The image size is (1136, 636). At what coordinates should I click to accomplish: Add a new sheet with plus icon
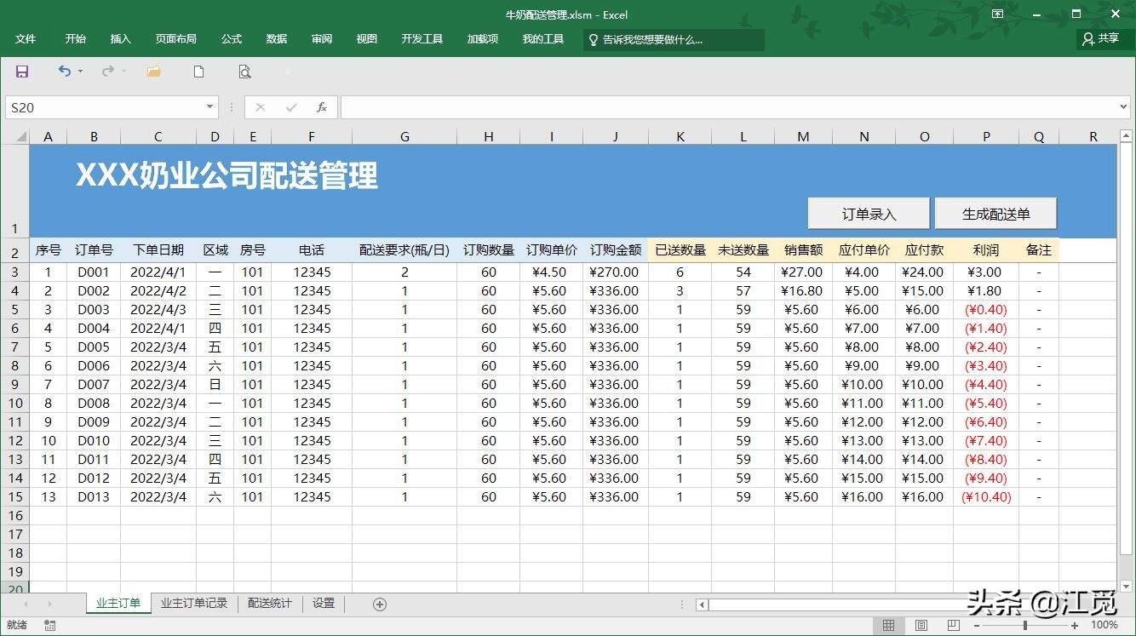click(x=380, y=604)
